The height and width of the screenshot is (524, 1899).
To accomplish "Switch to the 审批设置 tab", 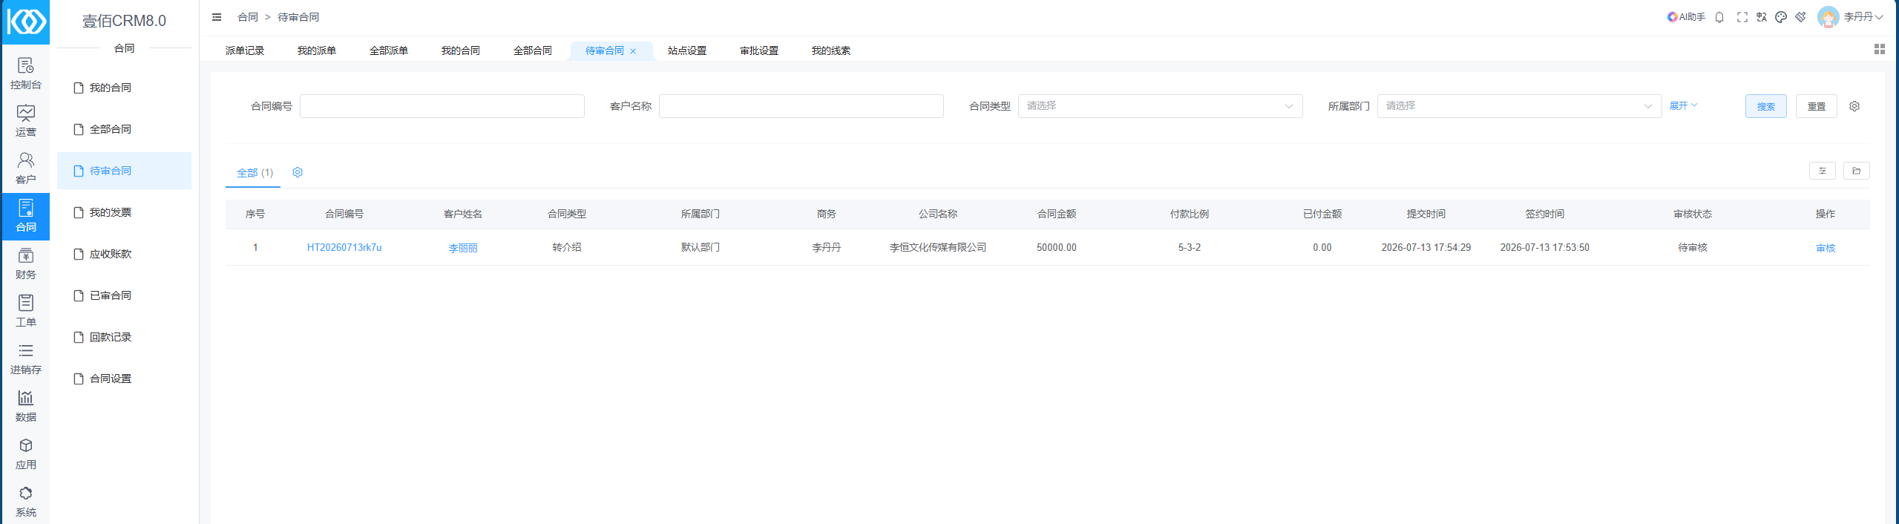I will tap(759, 50).
